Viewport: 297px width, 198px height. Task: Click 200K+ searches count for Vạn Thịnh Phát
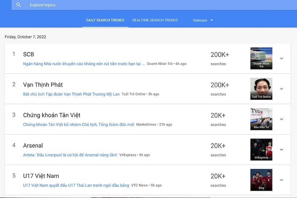[x=220, y=89]
